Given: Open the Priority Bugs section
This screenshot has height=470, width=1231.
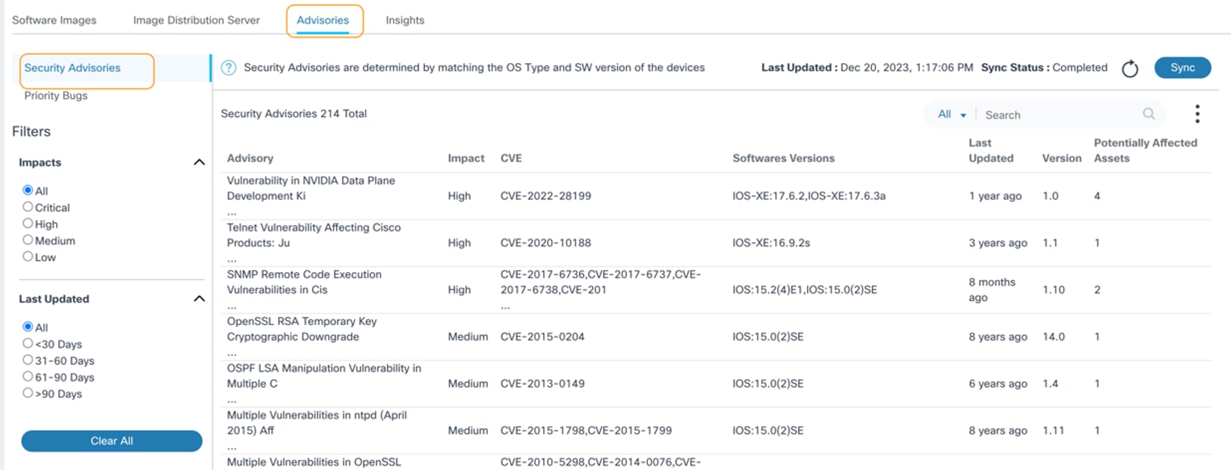Looking at the screenshot, I should 56,96.
